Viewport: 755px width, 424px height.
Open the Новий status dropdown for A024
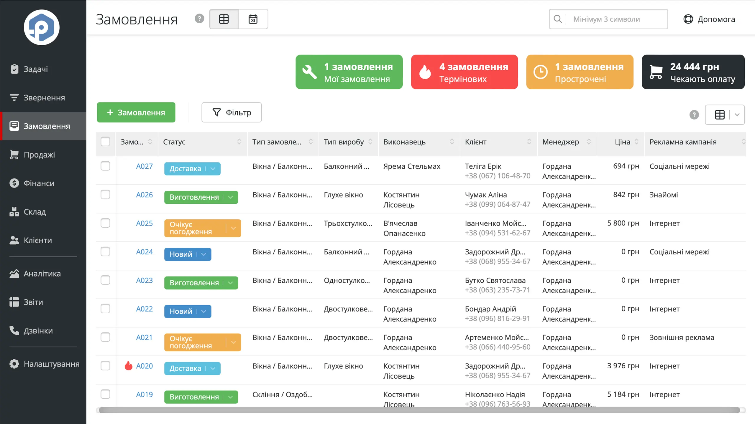(x=204, y=254)
